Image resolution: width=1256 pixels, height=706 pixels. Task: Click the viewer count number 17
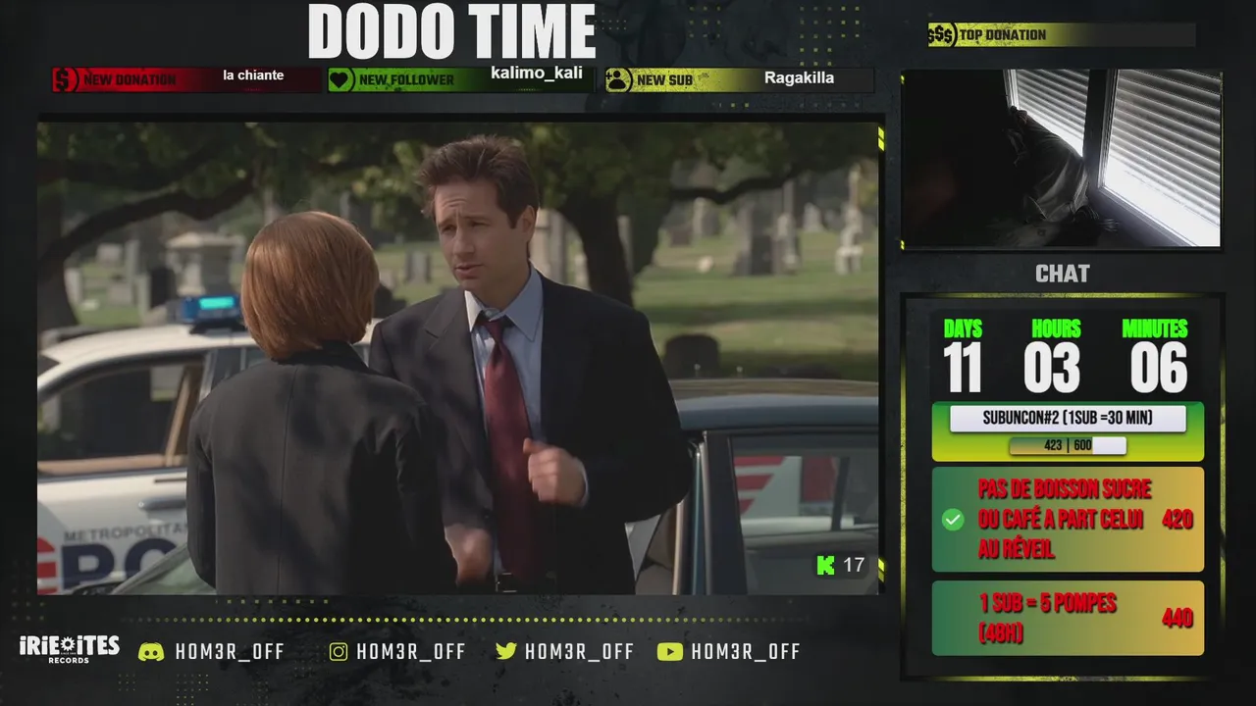pos(854,565)
